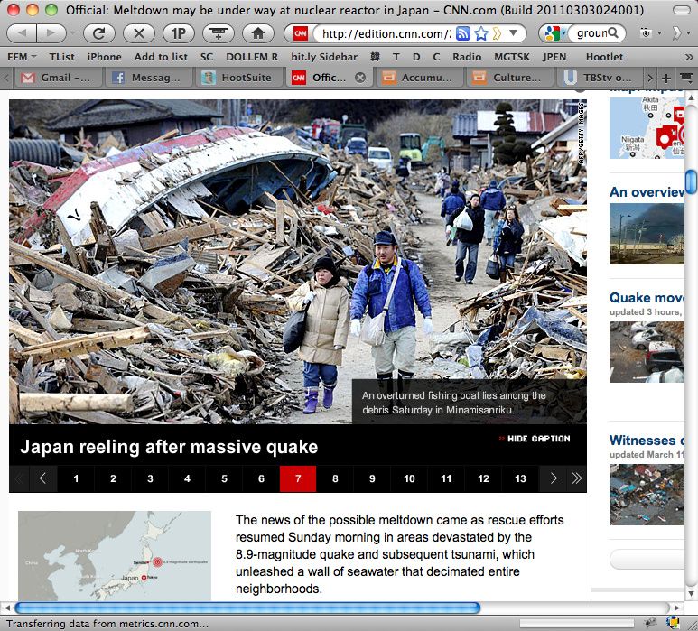This screenshot has width=698, height=631.
Task: Click the search magnifier icon
Action: click(x=614, y=33)
